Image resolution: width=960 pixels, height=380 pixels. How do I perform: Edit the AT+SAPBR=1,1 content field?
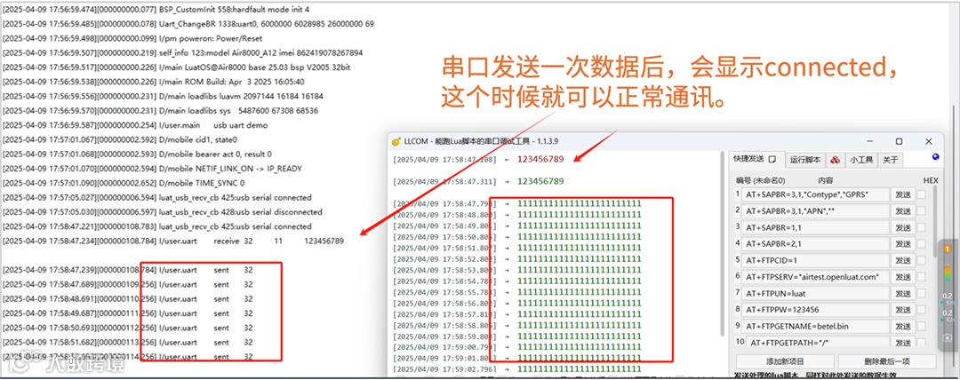point(815,227)
